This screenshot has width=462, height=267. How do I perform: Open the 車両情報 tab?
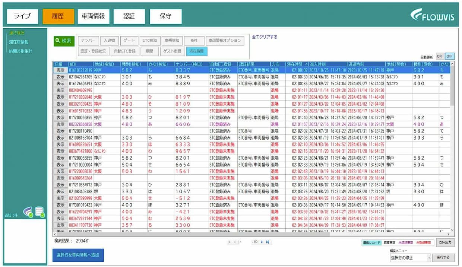coord(93,16)
